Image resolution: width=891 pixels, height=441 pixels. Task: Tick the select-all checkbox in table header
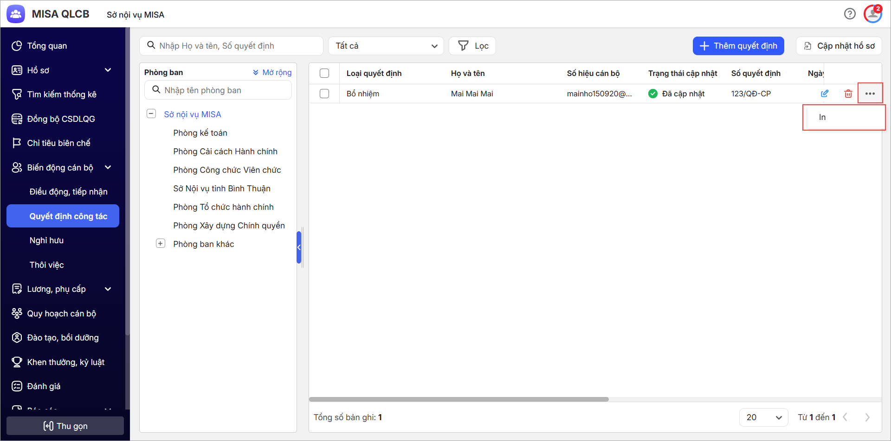coord(324,73)
